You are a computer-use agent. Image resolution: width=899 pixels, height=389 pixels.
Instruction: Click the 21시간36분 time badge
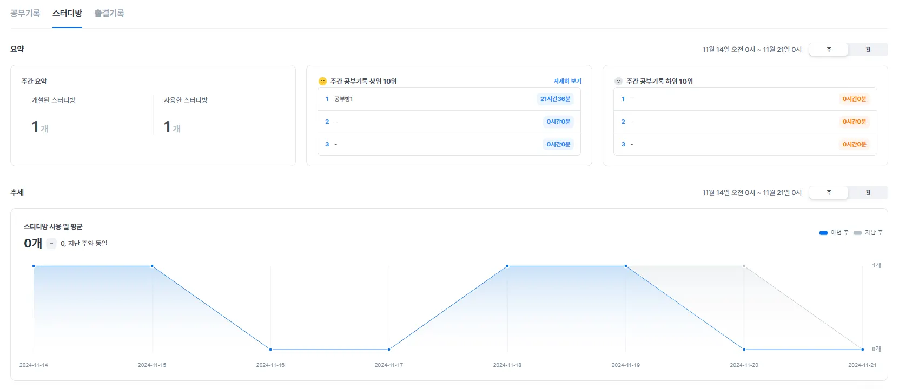[555, 99]
